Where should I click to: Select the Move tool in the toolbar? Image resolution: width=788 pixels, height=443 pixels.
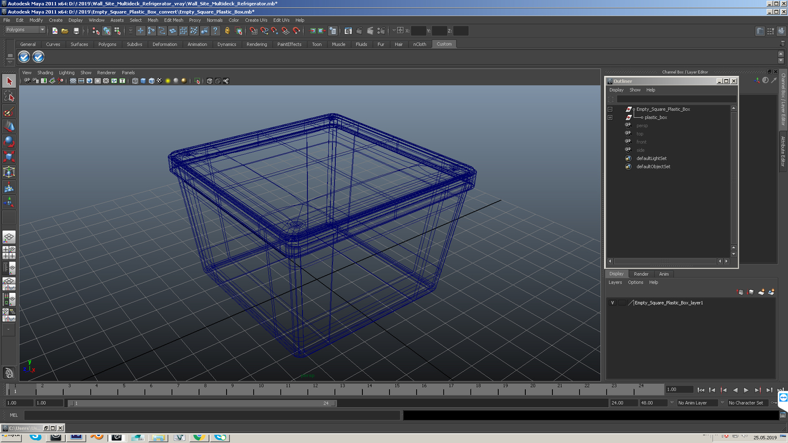[x=8, y=126]
